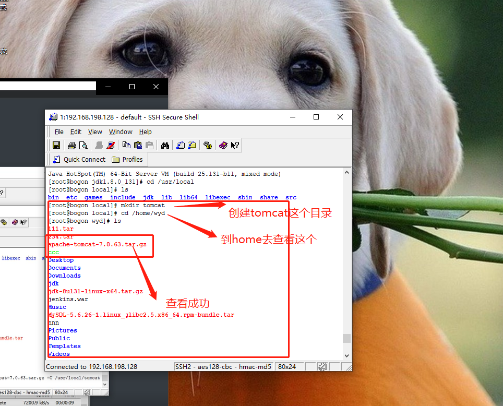Click the "apache-tomcat-7.0.63.tar.gz" file name
Image resolution: width=503 pixels, height=406 pixels.
97,244
